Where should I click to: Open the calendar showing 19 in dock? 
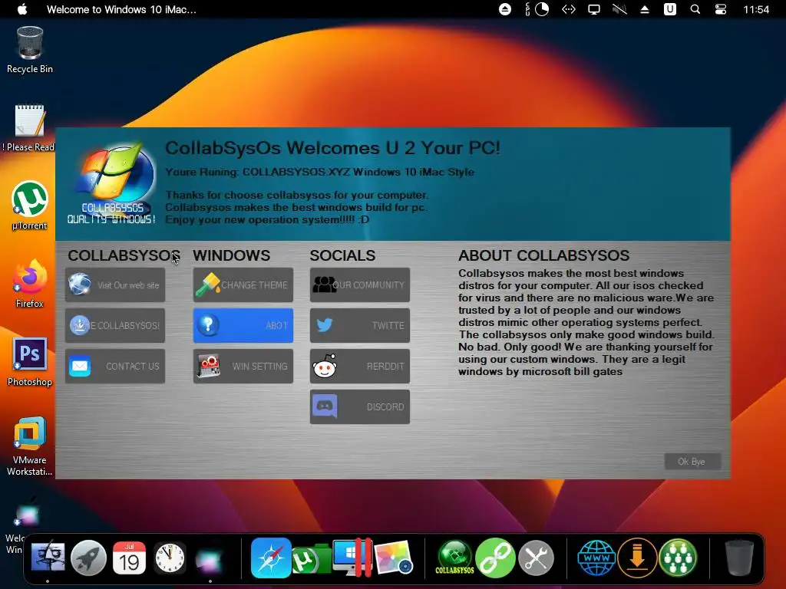pos(129,558)
